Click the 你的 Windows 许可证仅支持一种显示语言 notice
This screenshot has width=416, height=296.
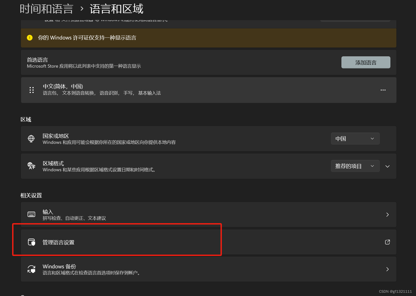point(208,38)
